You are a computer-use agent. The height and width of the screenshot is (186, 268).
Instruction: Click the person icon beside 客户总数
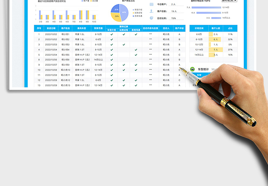(x=151, y=11)
